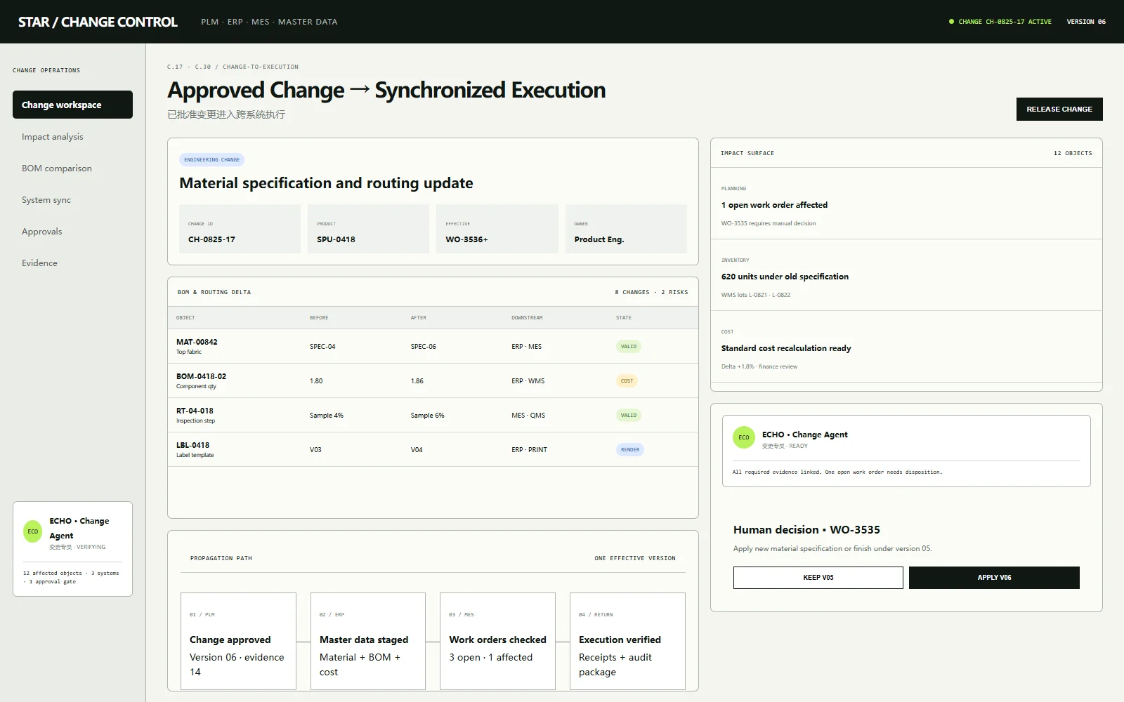Click ERP · WMS downstream cell

click(528, 381)
